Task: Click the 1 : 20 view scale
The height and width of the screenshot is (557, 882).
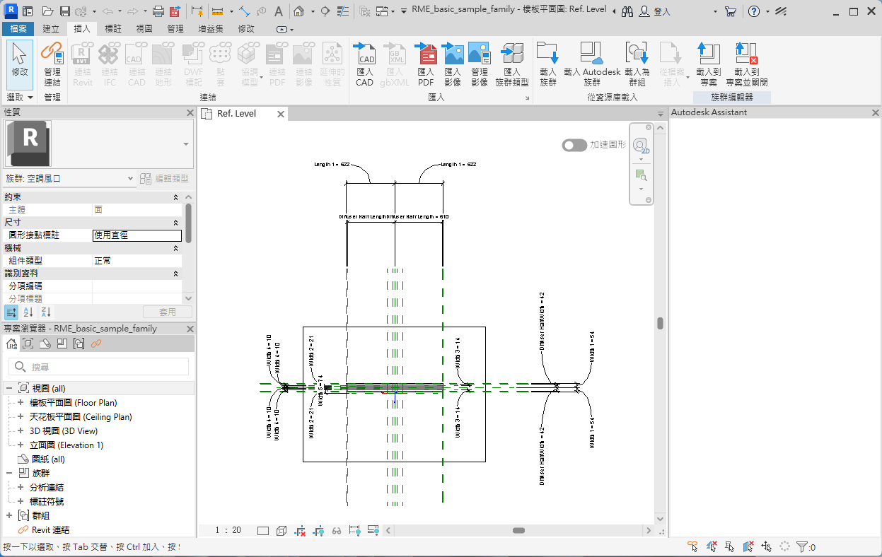Action: [228, 530]
